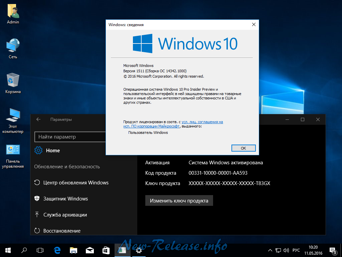
Task: Open the Admin user folder icon
Action: click(x=13, y=14)
